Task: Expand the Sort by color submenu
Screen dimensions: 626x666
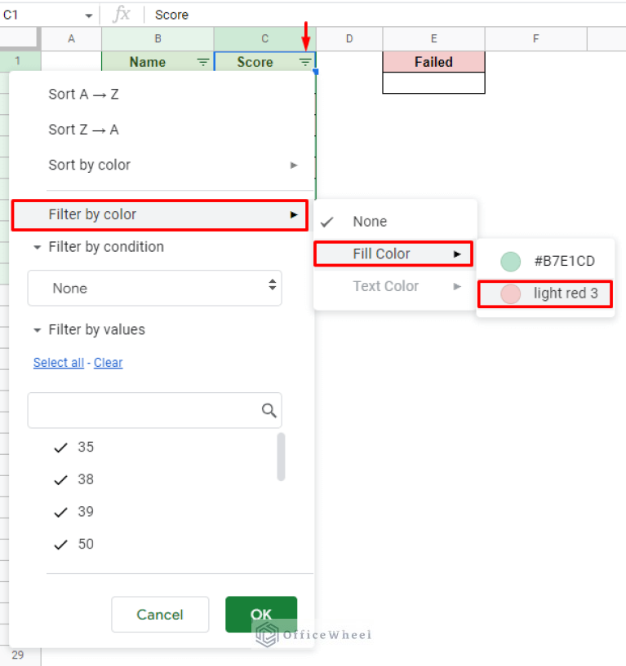Action: tap(294, 165)
